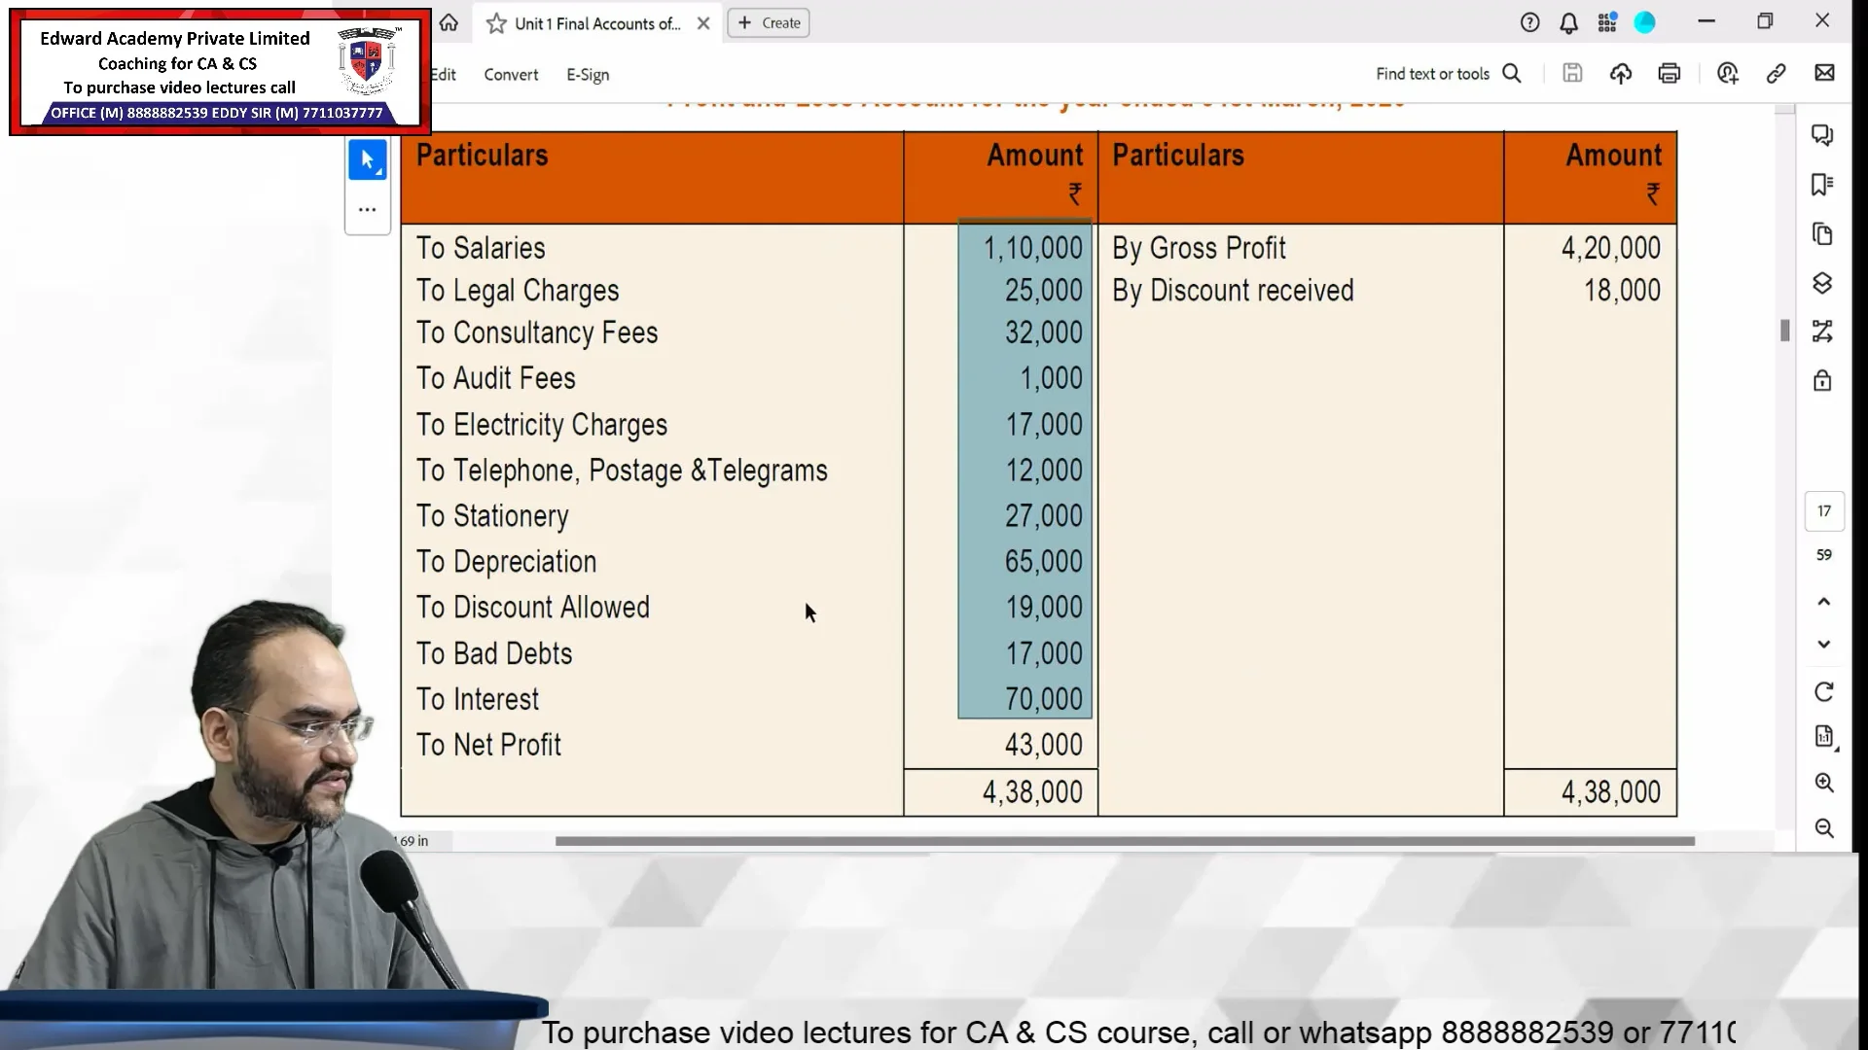This screenshot has width=1868, height=1050.
Task: Open the attachments panel
Action: pyautogui.click(x=1823, y=234)
